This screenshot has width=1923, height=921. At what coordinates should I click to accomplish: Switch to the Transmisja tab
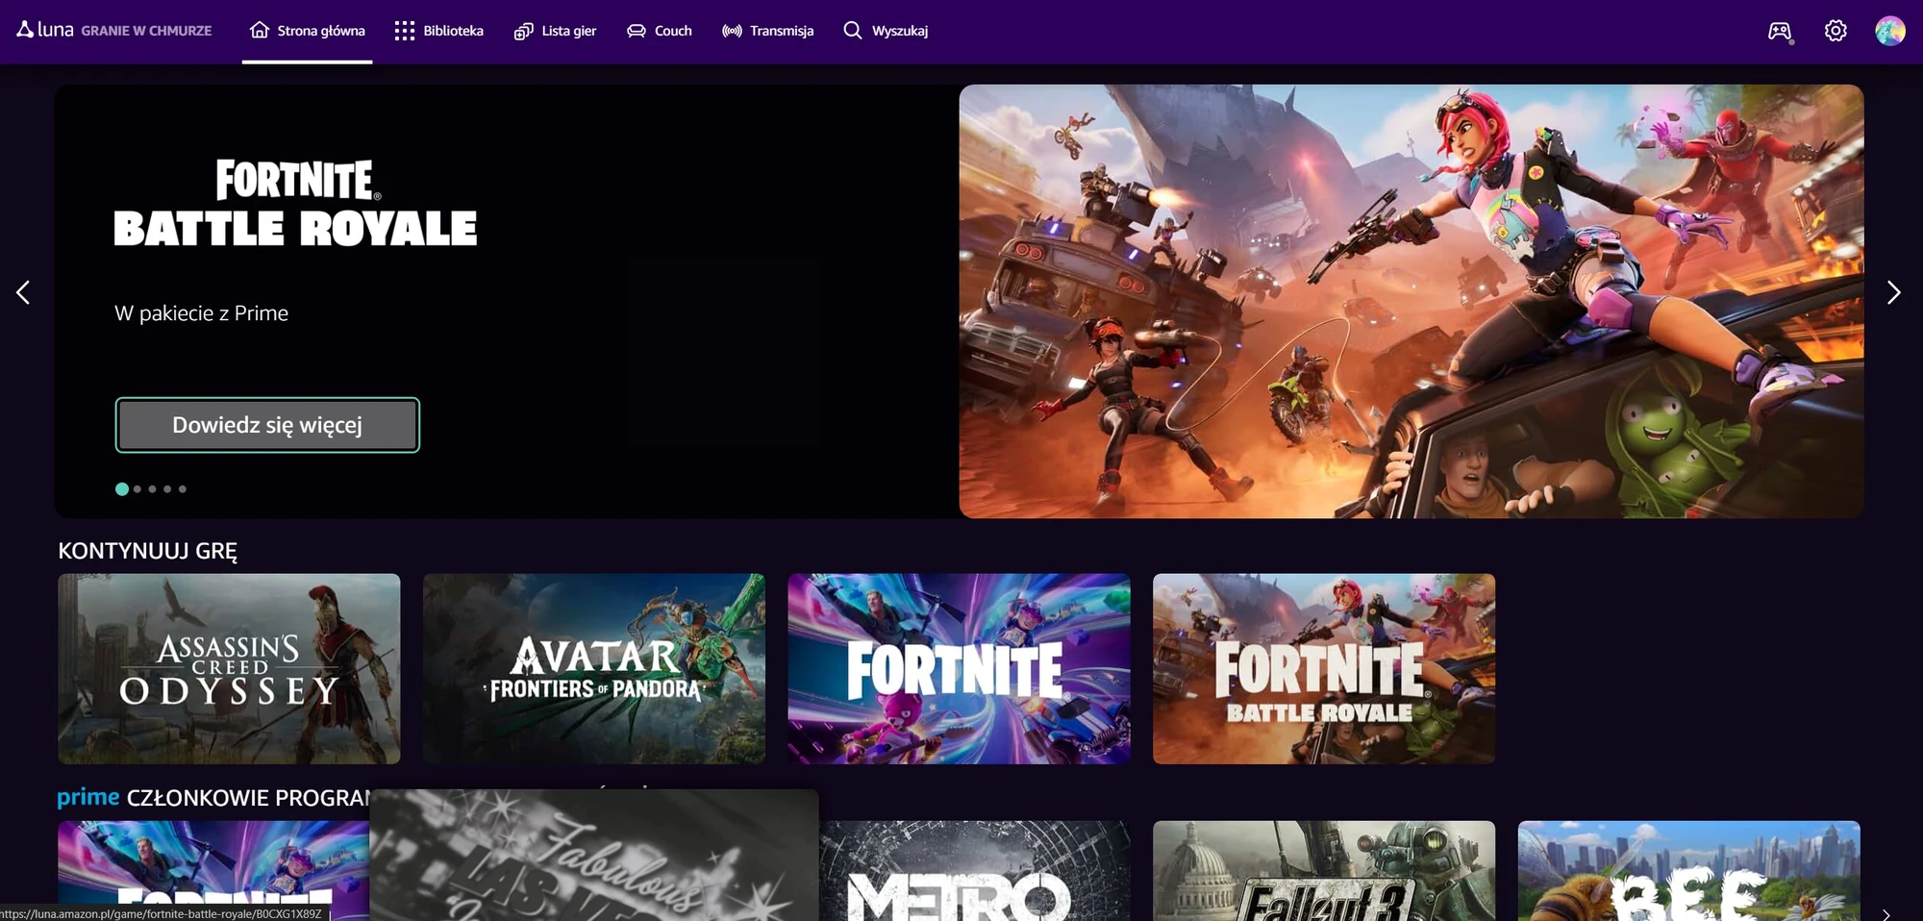(768, 31)
